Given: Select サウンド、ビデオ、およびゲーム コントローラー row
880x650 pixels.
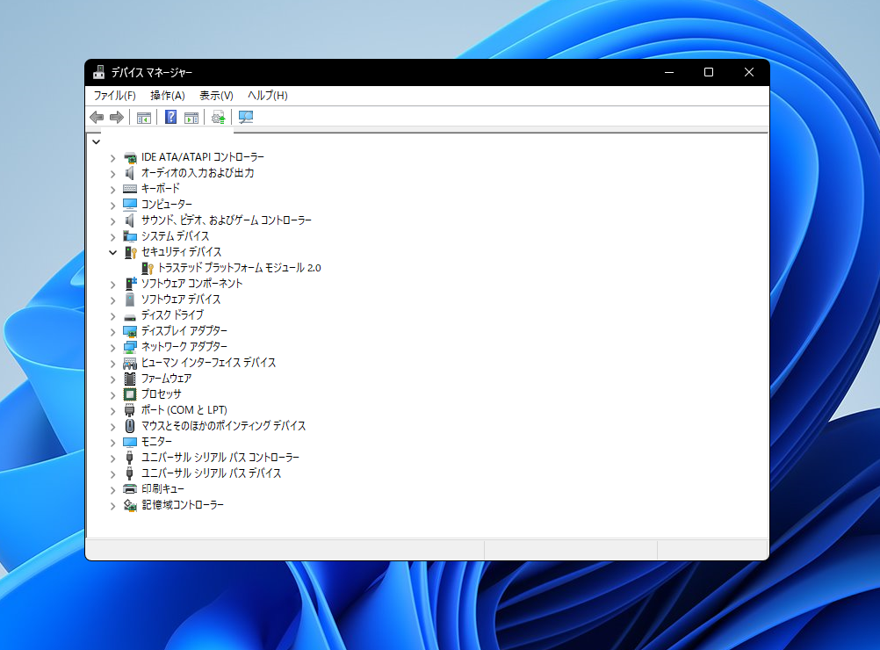Looking at the screenshot, I should click(227, 220).
